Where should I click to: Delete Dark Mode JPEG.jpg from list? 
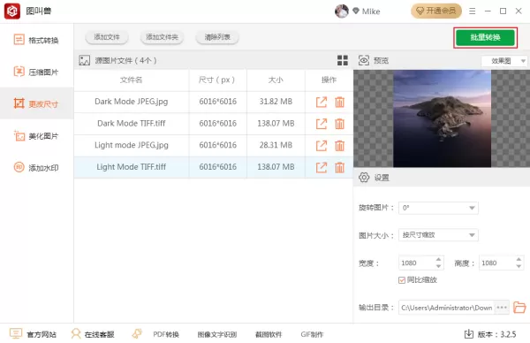(339, 102)
